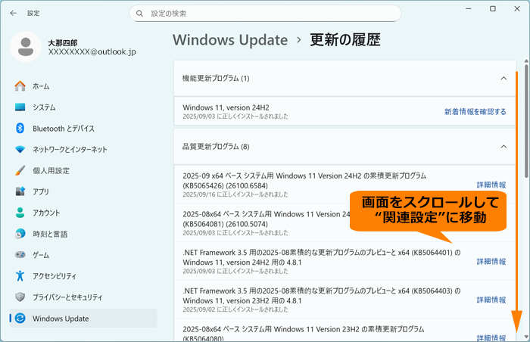530x342 pixels.
Task: Open 詳細情報 for KB5064403 update
Action: click(x=491, y=300)
